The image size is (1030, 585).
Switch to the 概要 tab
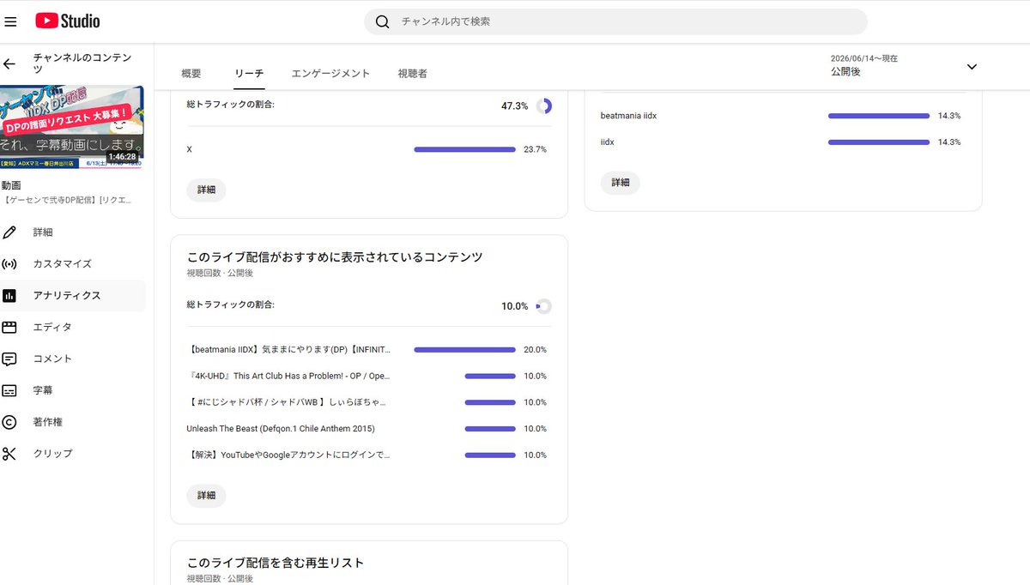[191, 74]
